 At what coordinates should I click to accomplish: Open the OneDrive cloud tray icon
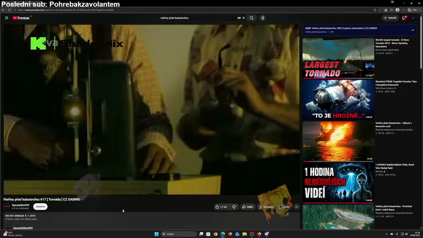coord(392,234)
